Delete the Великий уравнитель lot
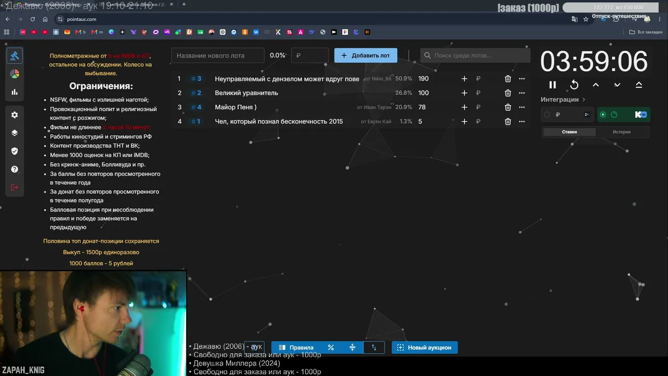The width and height of the screenshot is (668, 376). coord(508,93)
